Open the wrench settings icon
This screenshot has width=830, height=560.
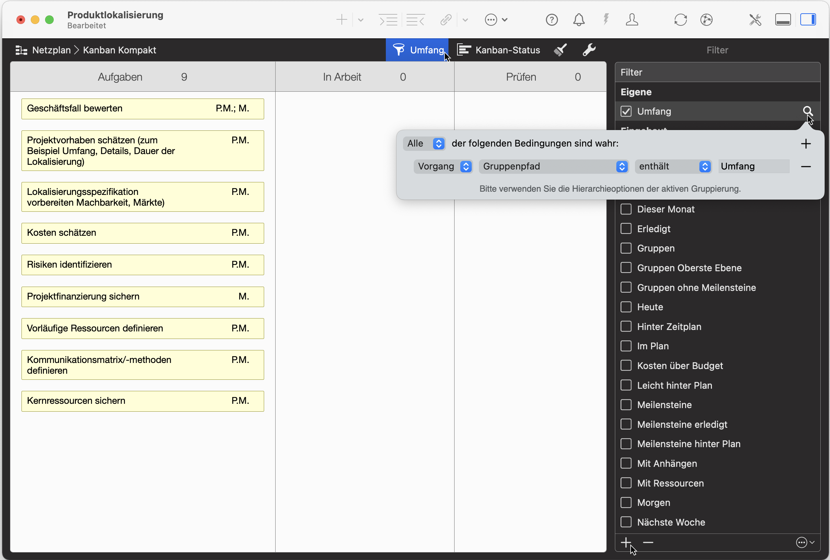[589, 50]
